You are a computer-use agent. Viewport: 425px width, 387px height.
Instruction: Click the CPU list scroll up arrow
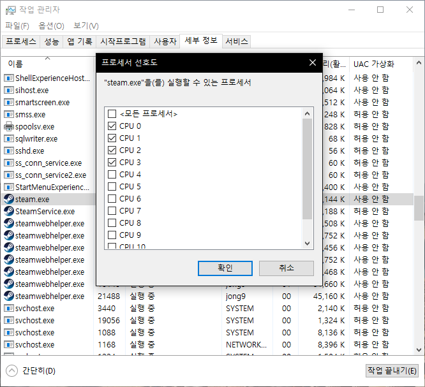[x=307, y=113]
